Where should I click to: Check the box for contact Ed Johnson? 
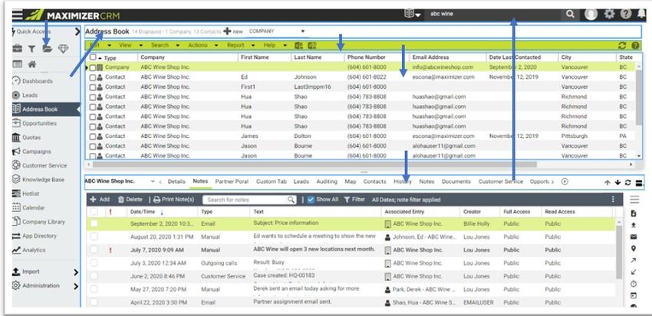(93, 77)
